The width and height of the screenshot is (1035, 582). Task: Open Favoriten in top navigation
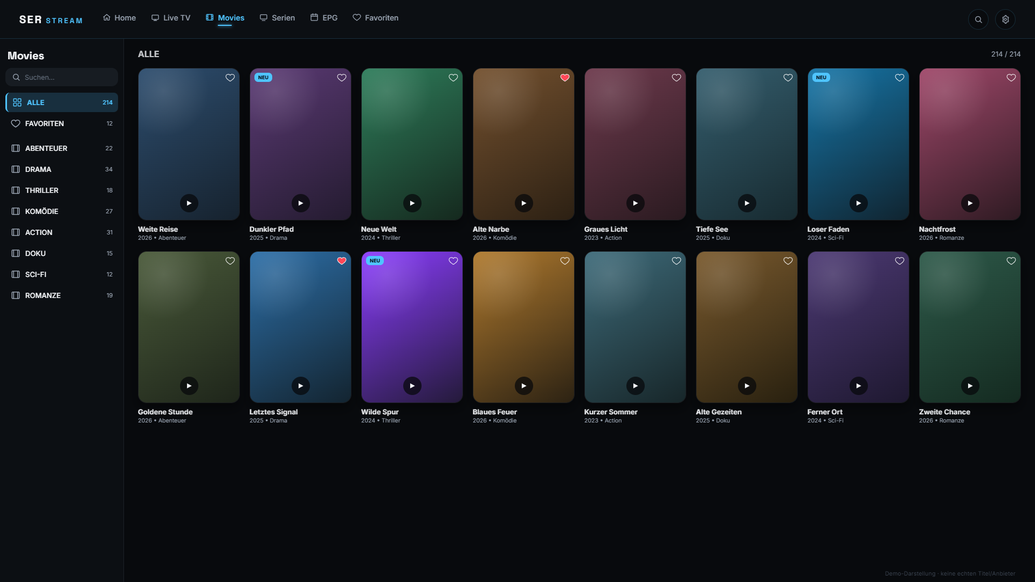click(376, 18)
